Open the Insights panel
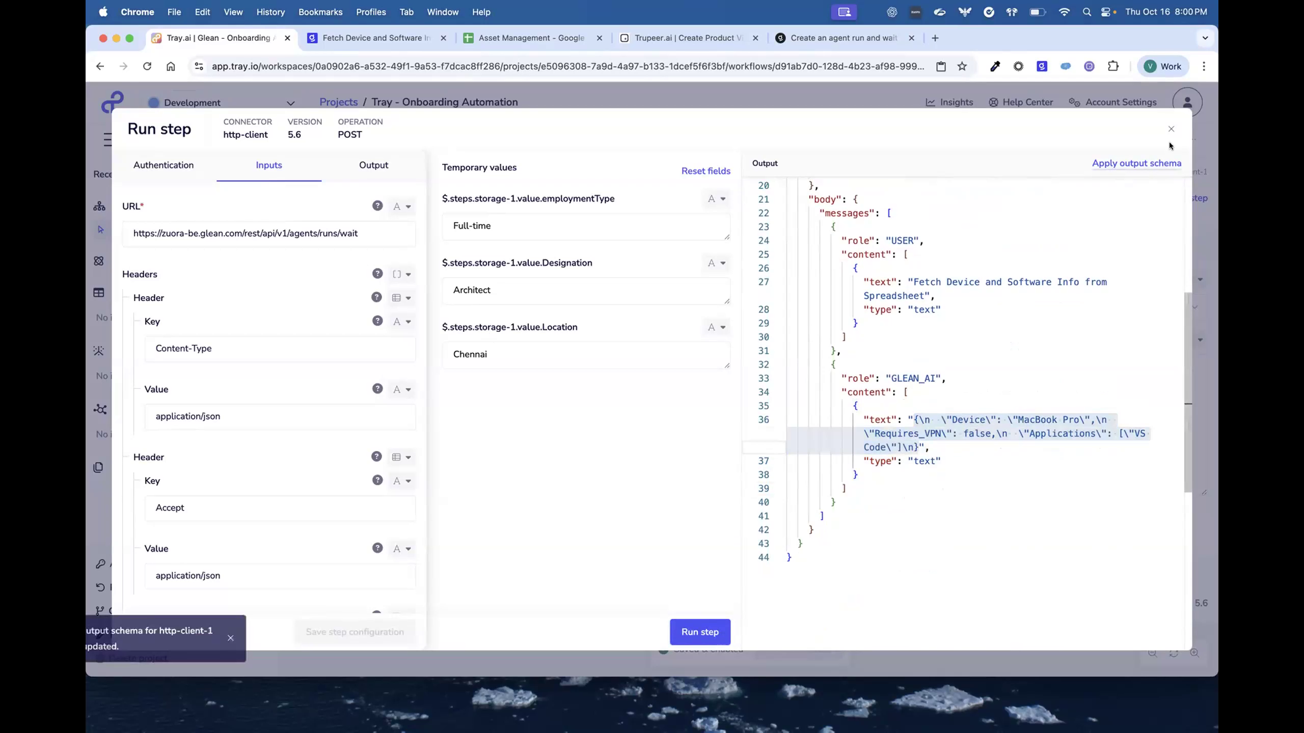1304x733 pixels. tap(949, 102)
